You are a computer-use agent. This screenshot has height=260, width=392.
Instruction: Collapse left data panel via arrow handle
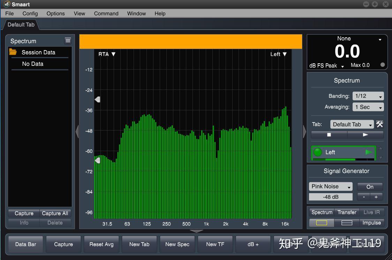coord(77,132)
